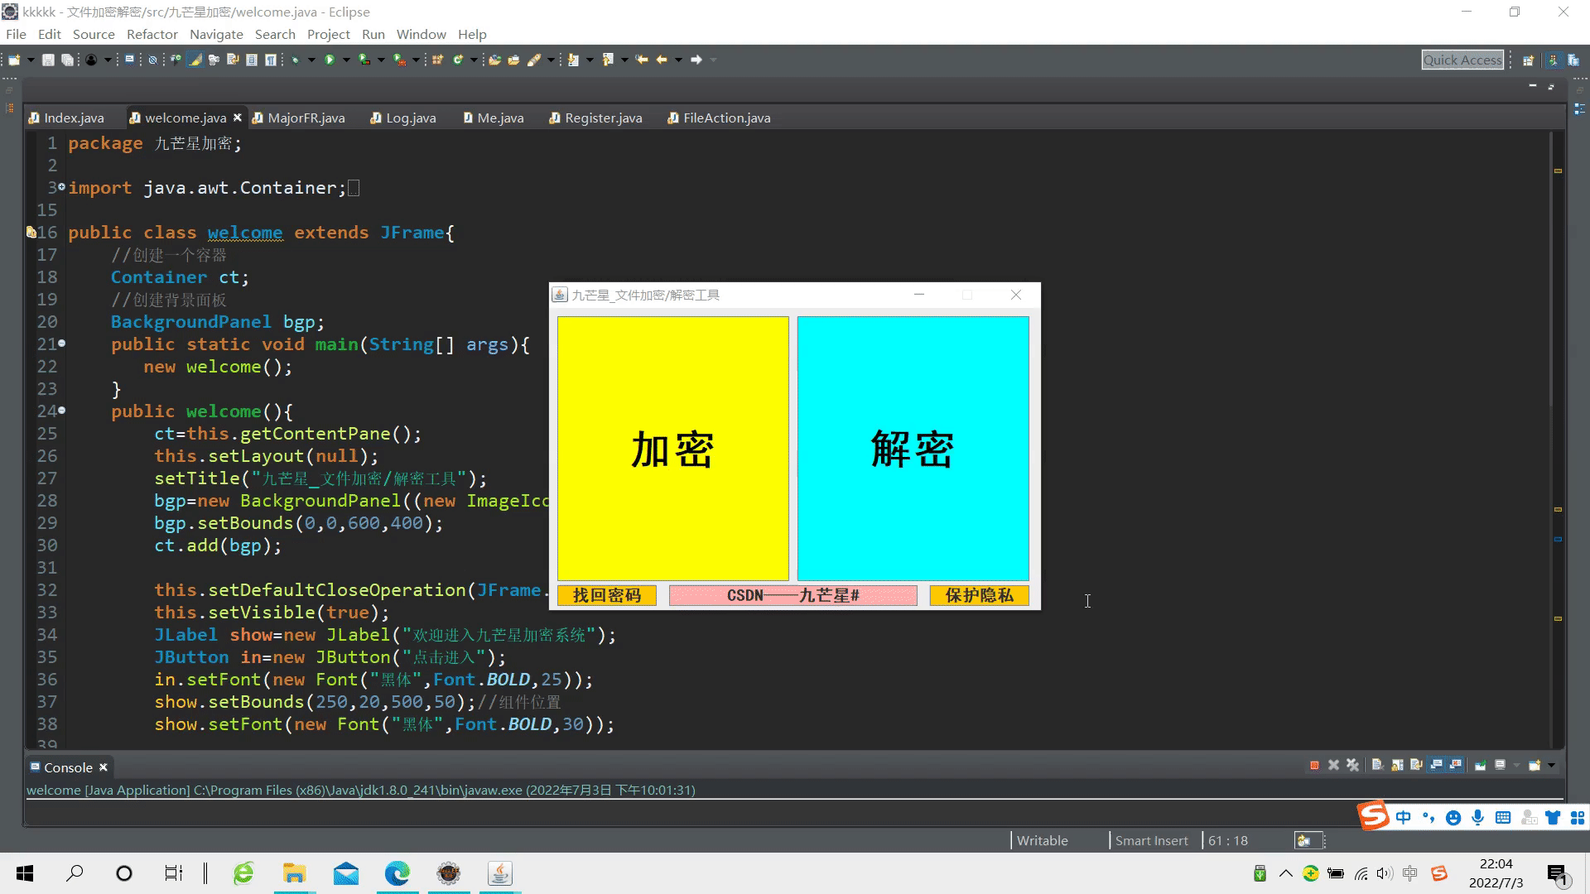This screenshot has height=894, width=1590.
Task: Click the Debug bug icon
Action: pyautogui.click(x=296, y=60)
